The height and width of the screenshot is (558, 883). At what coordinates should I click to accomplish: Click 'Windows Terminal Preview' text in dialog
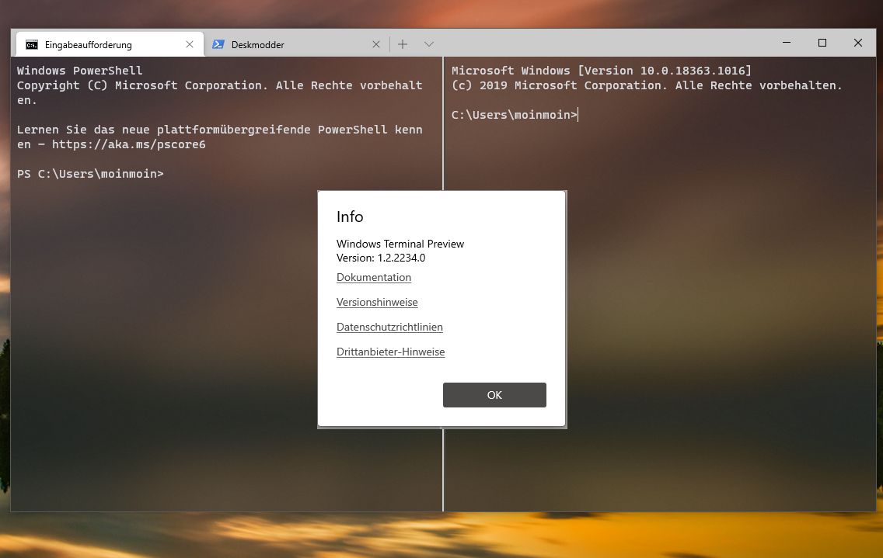click(400, 244)
